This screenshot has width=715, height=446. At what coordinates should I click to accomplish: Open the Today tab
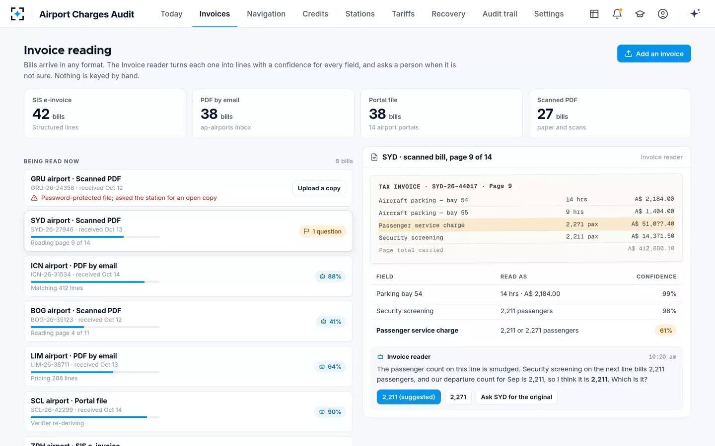click(171, 14)
